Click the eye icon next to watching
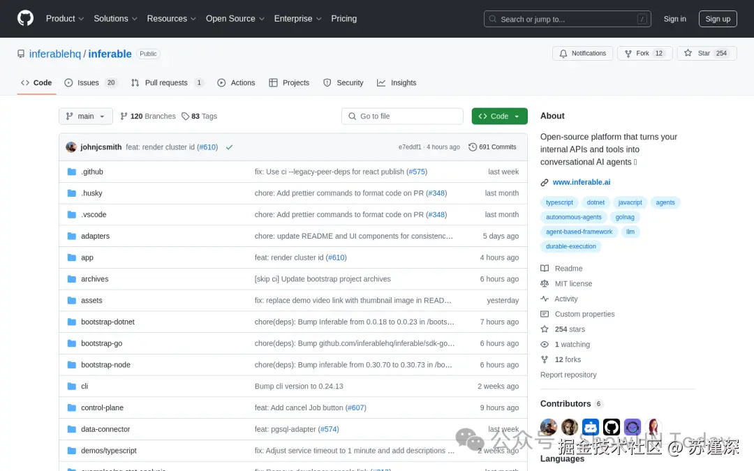 click(x=545, y=345)
